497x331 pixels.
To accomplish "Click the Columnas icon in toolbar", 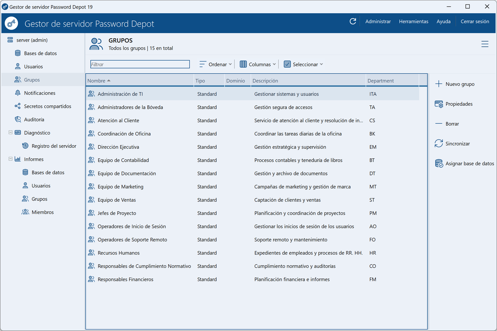I will 243,64.
